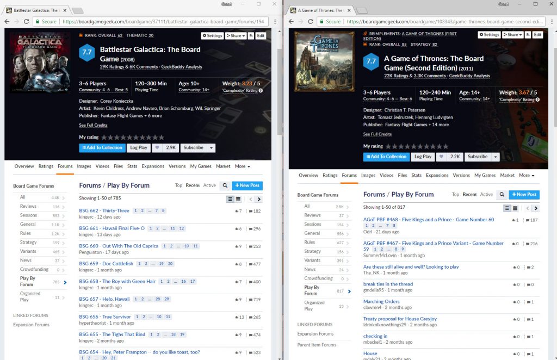Viewport: 557px width, 360px height.
Task: Like Game of Thrones with the heart icon
Action: click(x=441, y=157)
